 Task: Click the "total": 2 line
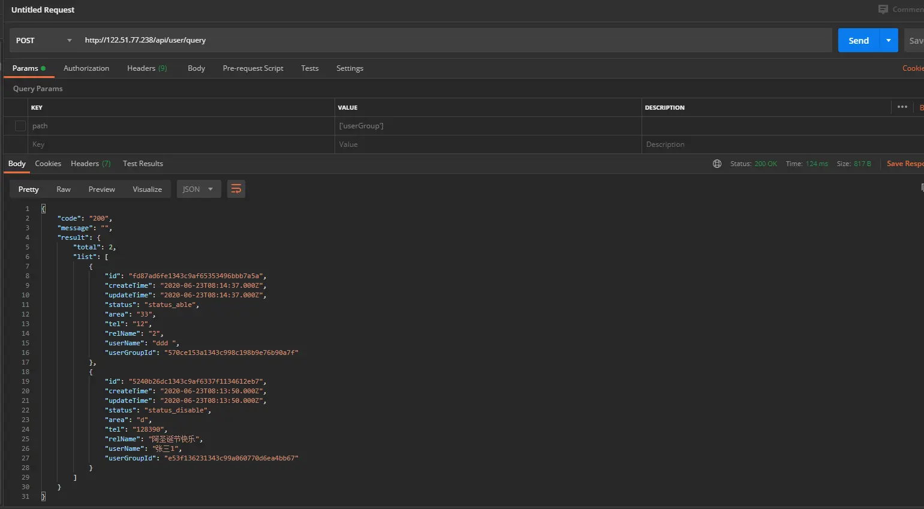(x=95, y=247)
